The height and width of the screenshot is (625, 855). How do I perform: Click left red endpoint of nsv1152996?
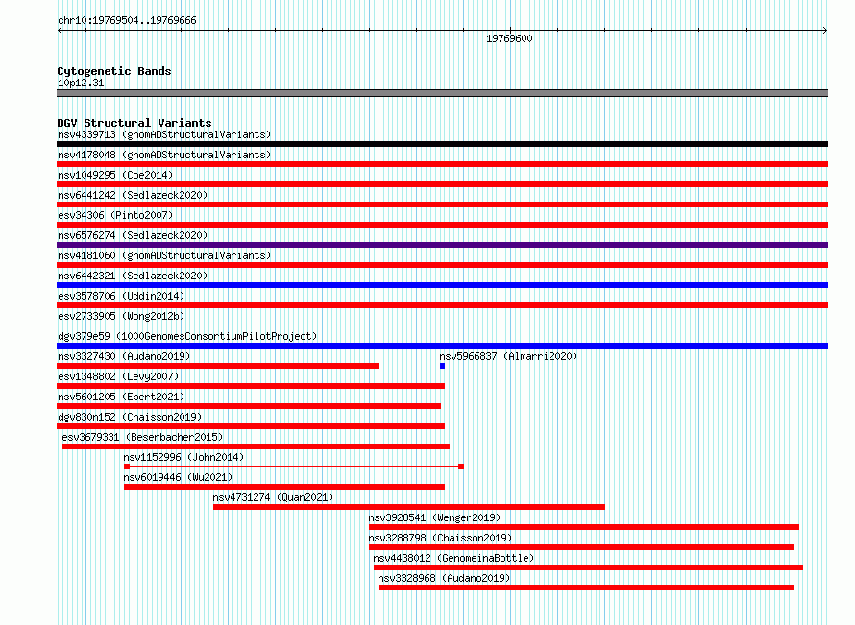coord(127,467)
